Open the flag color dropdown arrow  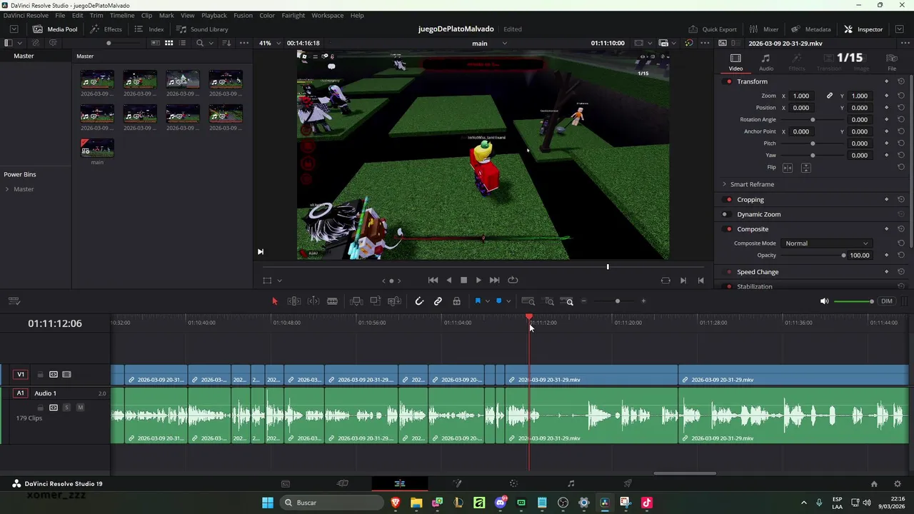coord(488,301)
